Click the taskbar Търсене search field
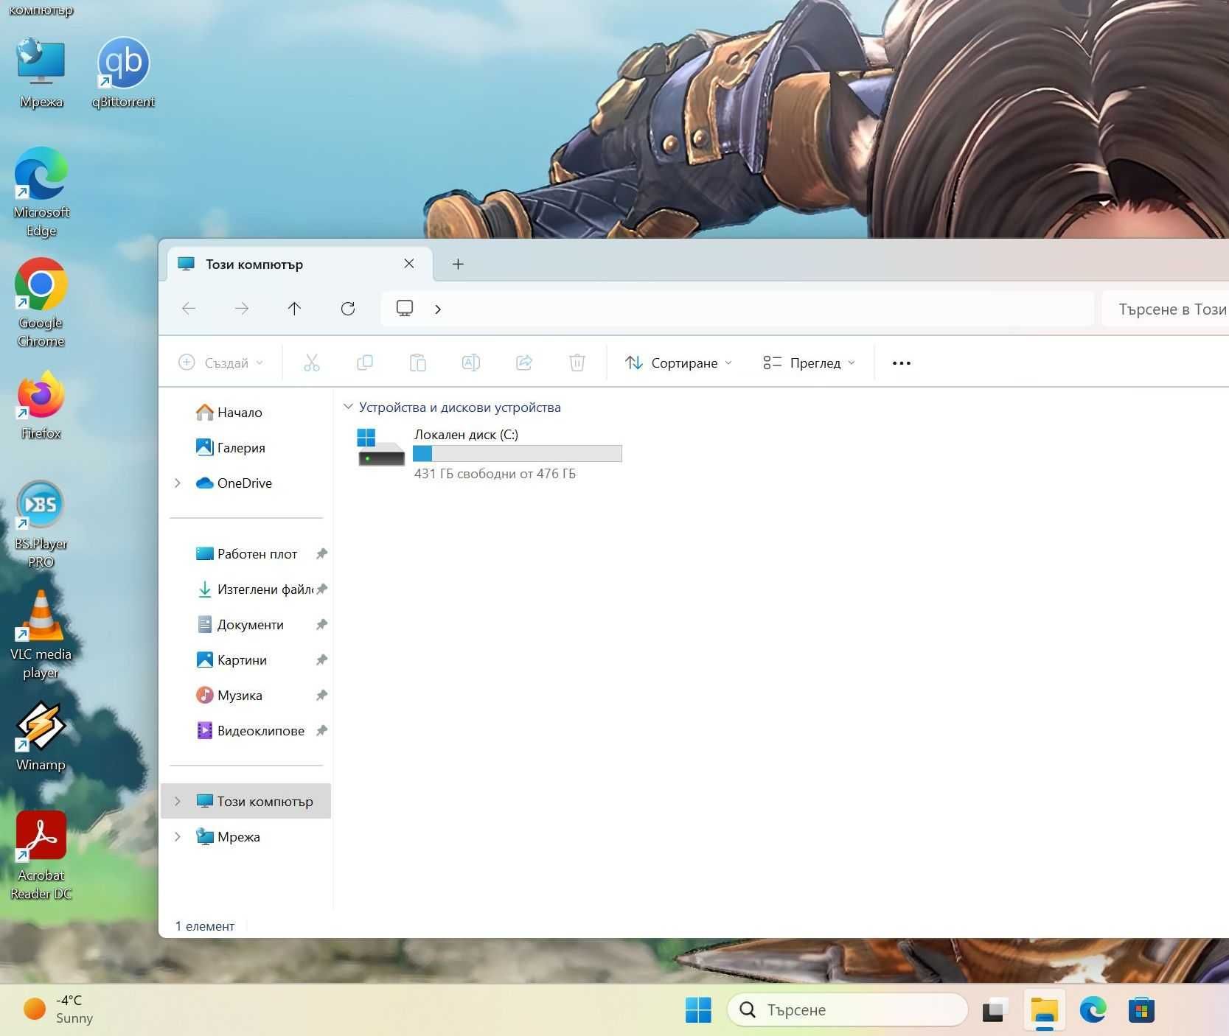The width and height of the screenshot is (1229, 1036). [847, 1009]
